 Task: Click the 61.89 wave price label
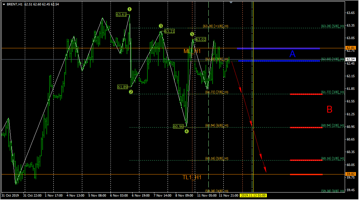tap(122, 87)
